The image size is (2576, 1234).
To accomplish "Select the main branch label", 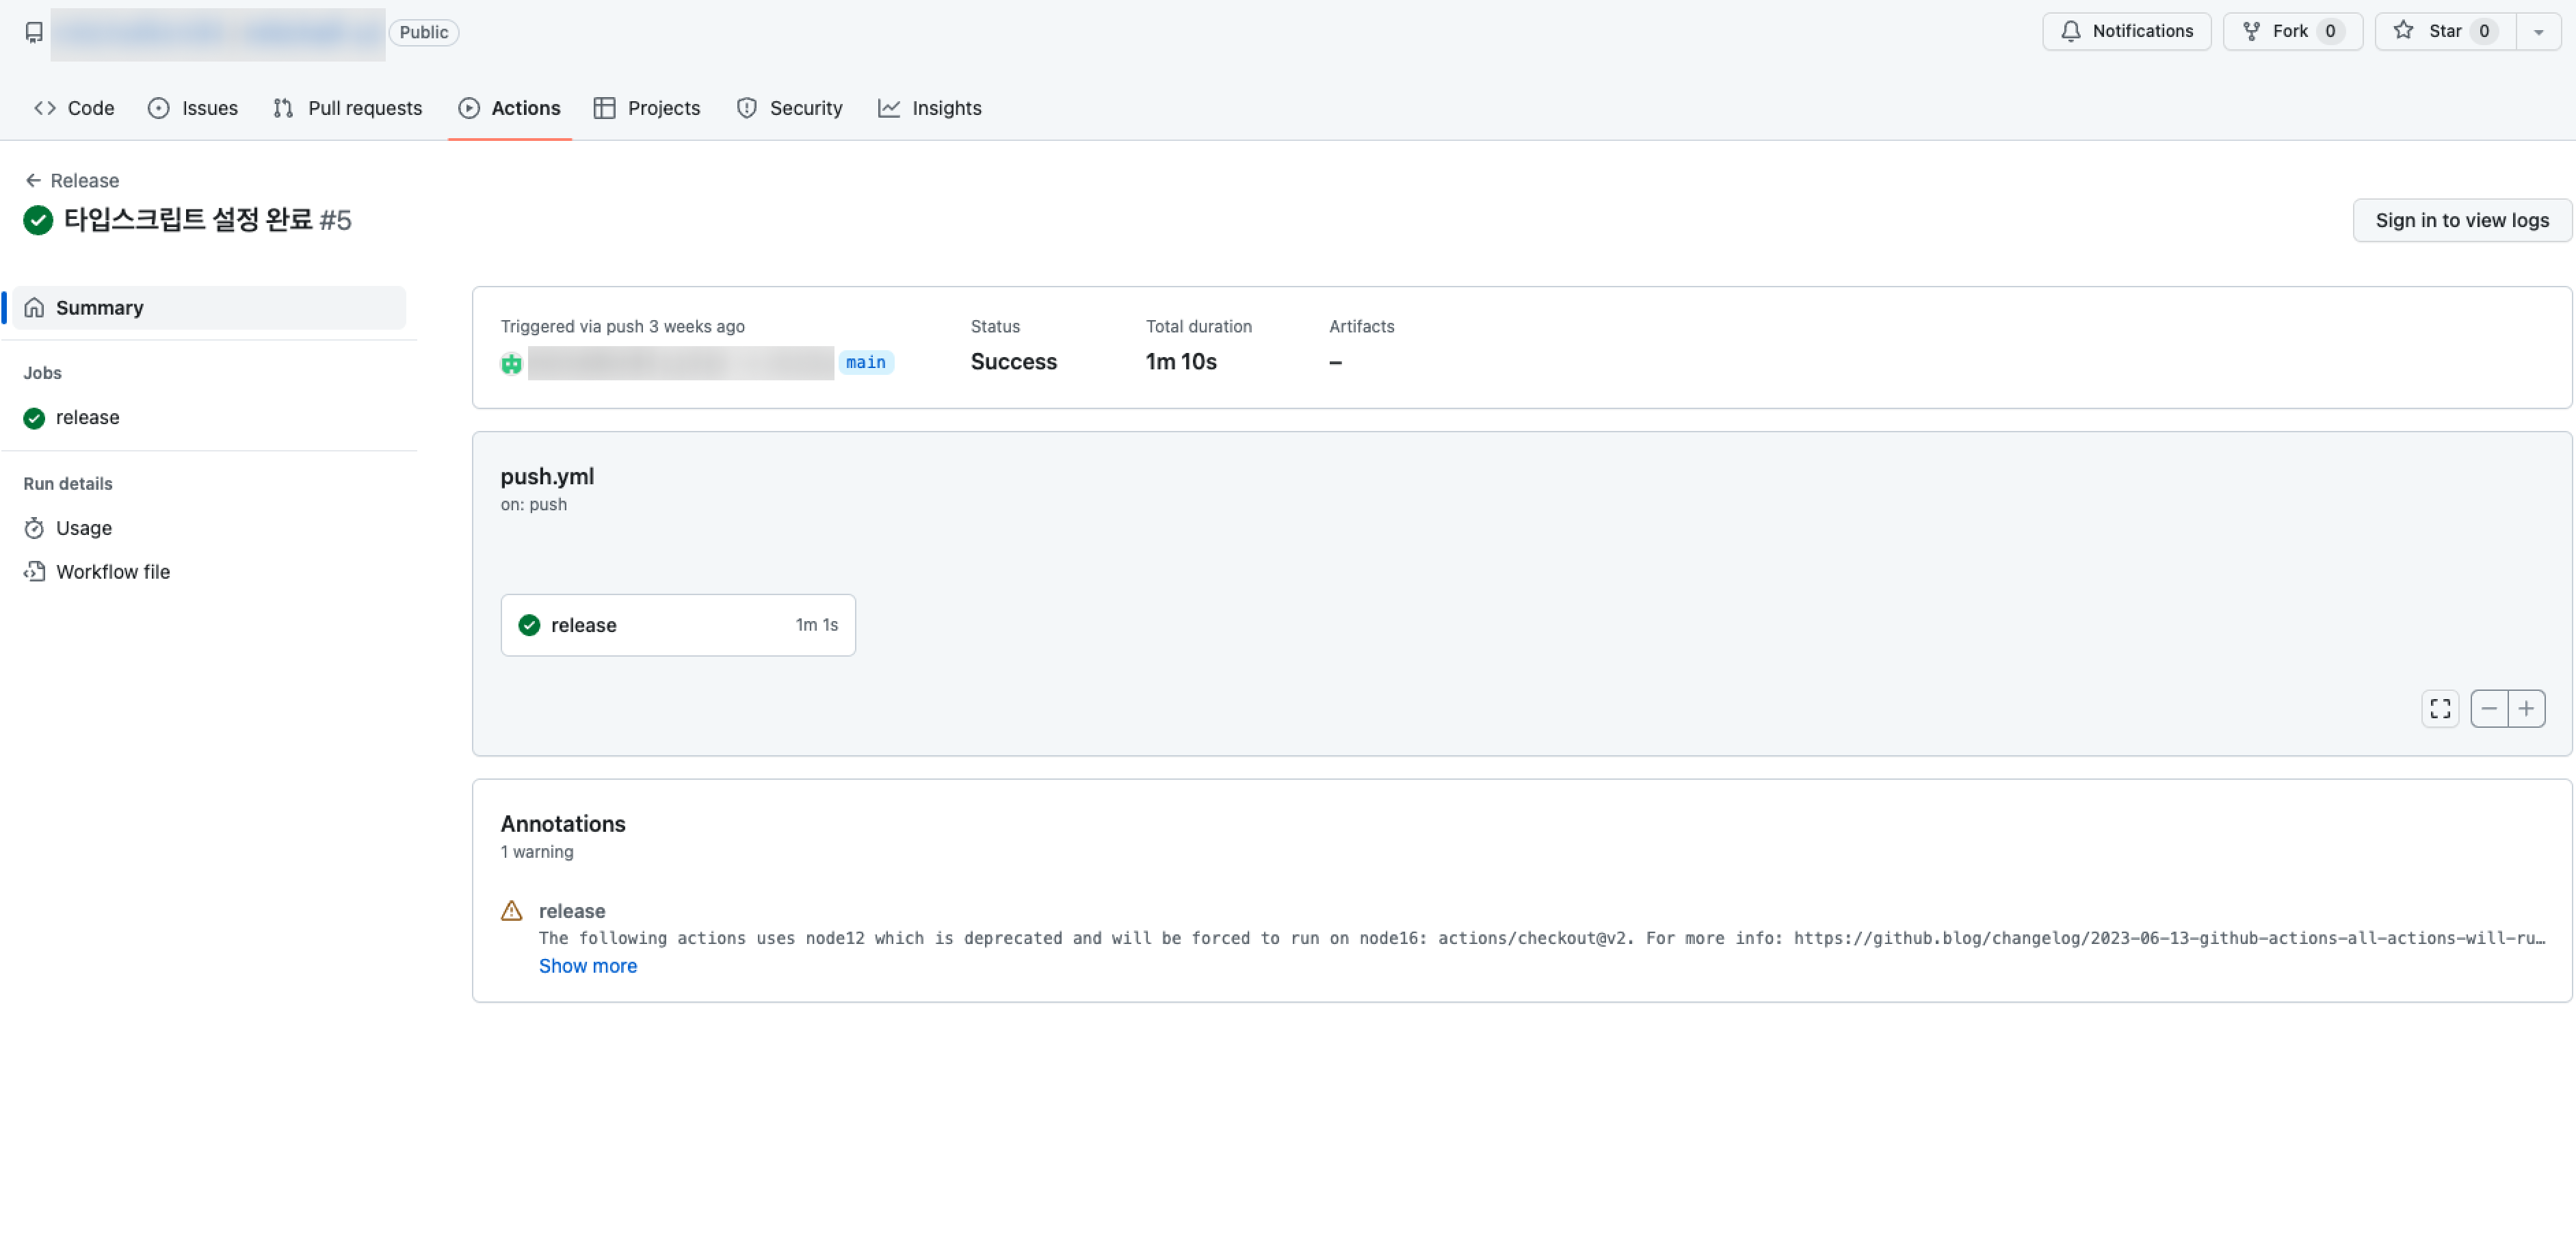I will pos(865,362).
